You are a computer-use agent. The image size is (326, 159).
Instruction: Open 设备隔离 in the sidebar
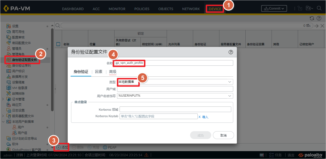18,82
